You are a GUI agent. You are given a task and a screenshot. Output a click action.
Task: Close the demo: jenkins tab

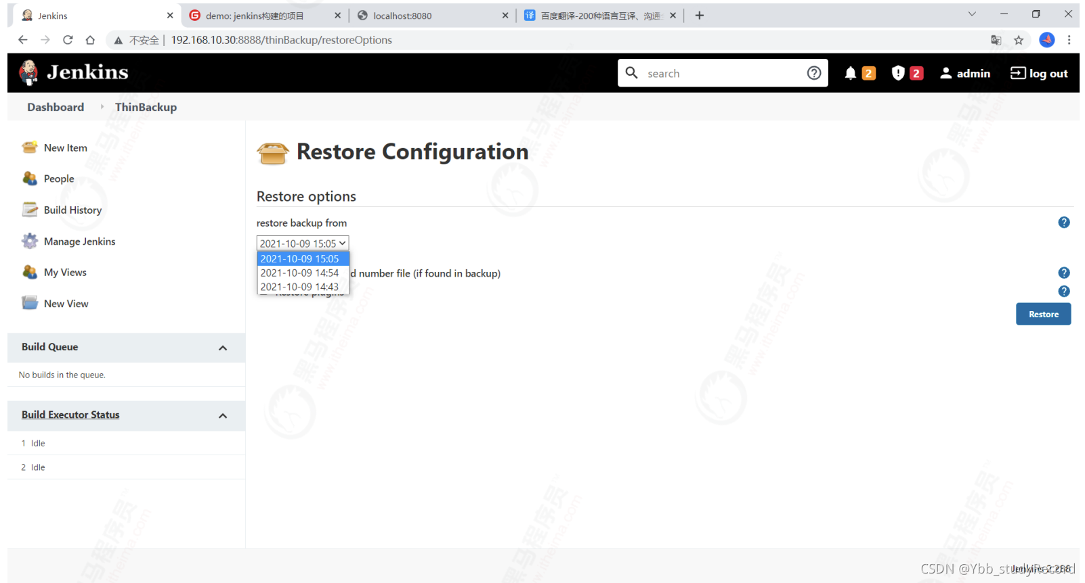[x=337, y=15]
